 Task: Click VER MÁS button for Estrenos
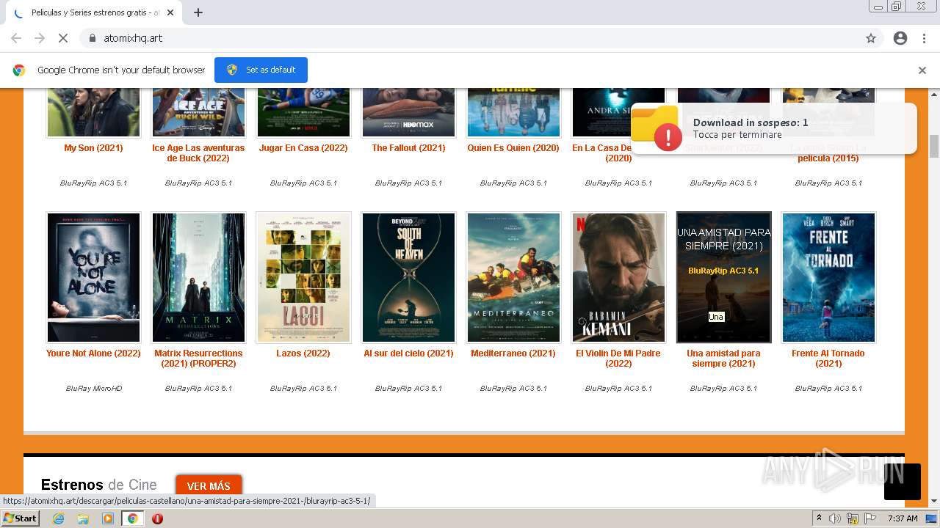point(209,486)
